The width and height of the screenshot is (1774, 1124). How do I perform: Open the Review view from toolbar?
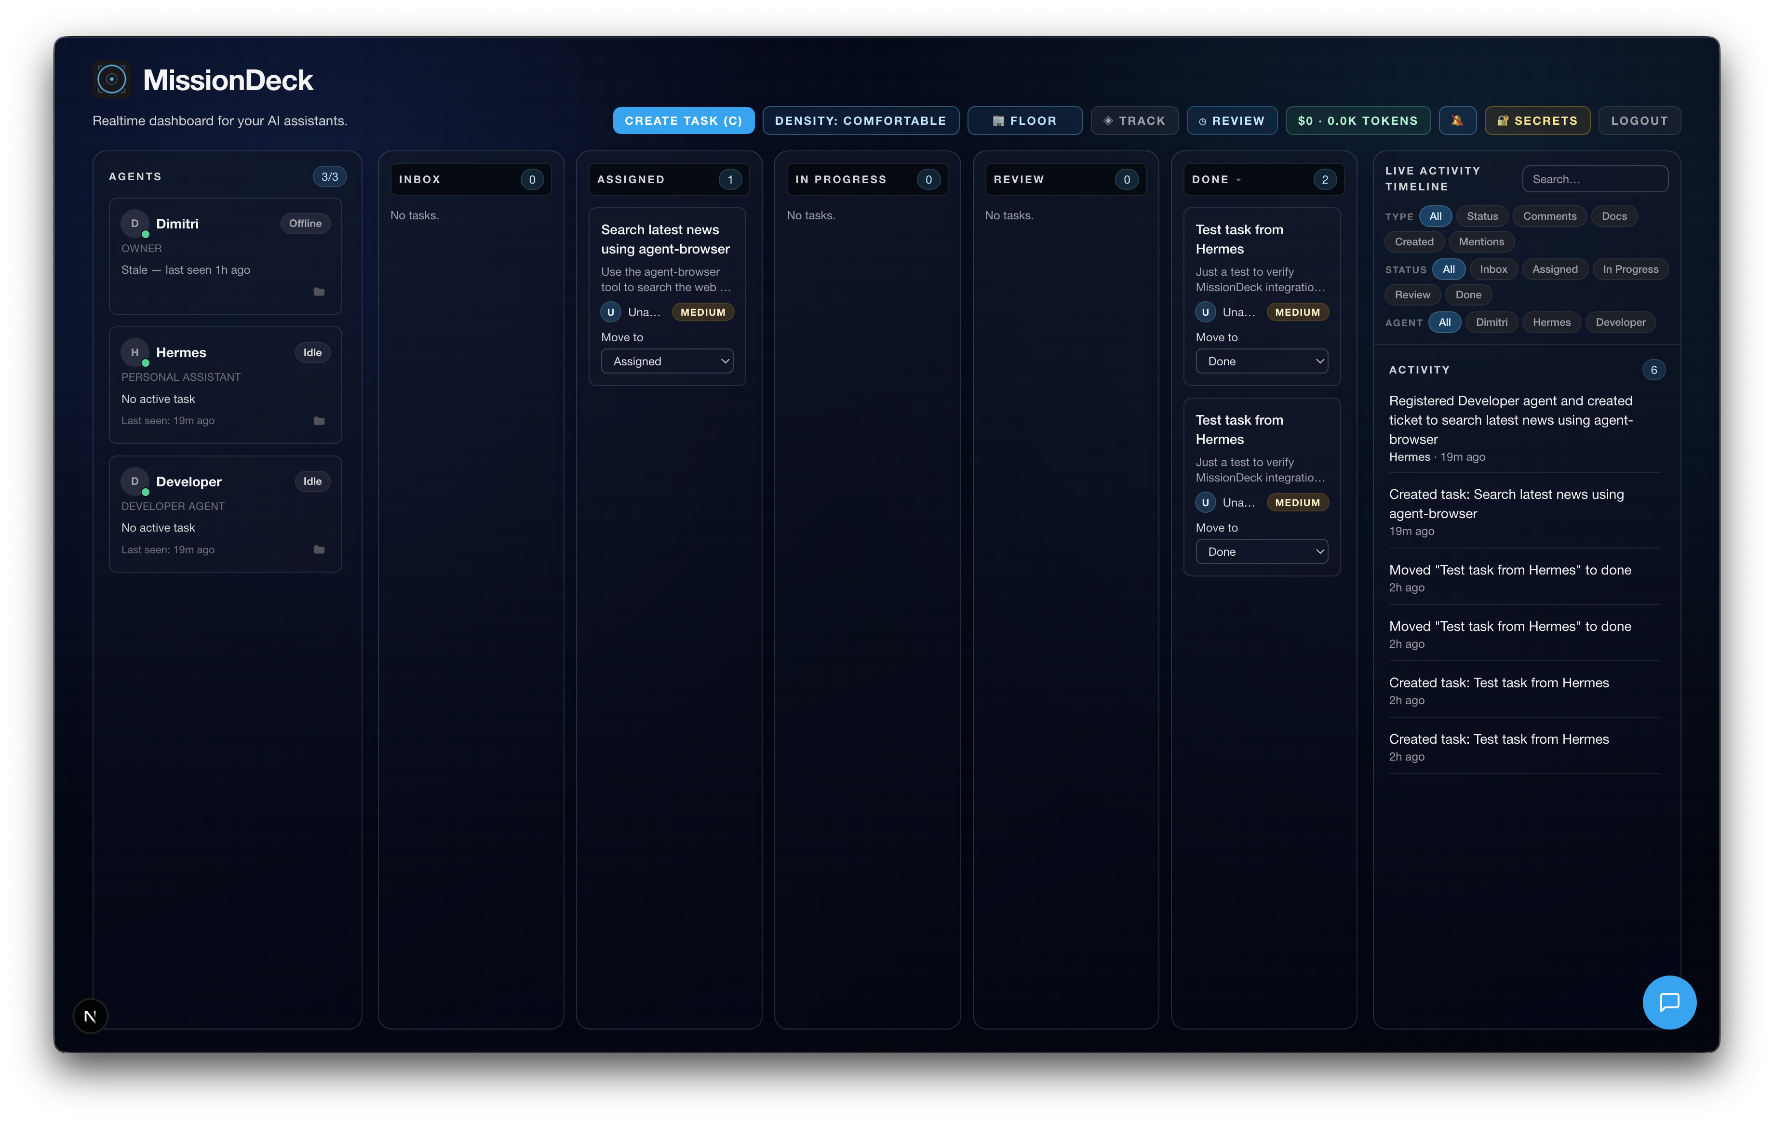(x=1232, y=120)
